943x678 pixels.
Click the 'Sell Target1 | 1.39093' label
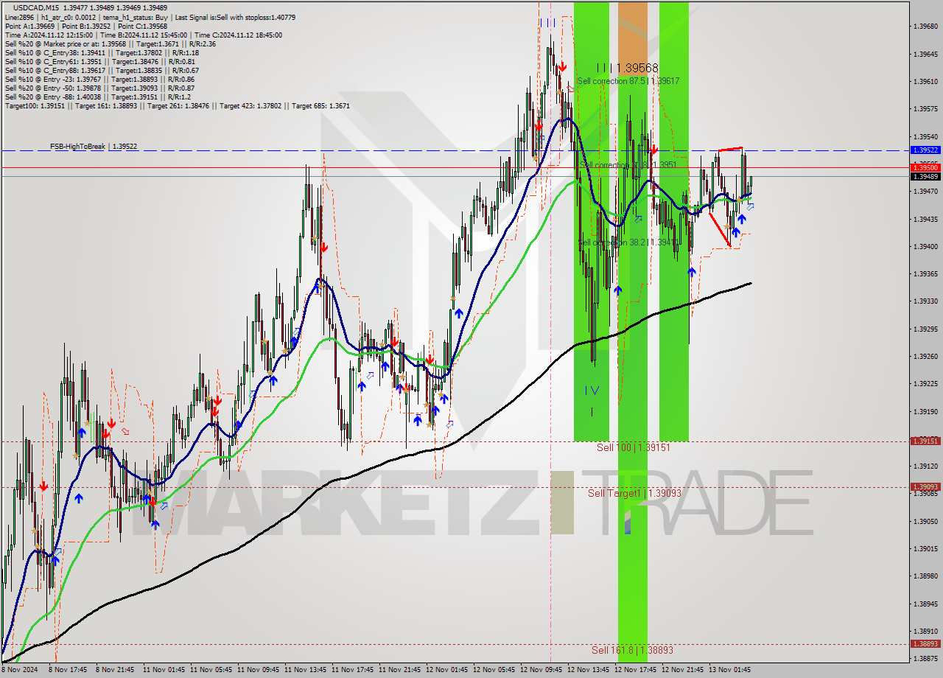point(634,493)
